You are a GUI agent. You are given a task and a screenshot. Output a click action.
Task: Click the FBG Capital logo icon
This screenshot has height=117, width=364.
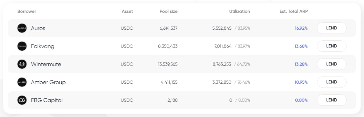coord(22,100)
